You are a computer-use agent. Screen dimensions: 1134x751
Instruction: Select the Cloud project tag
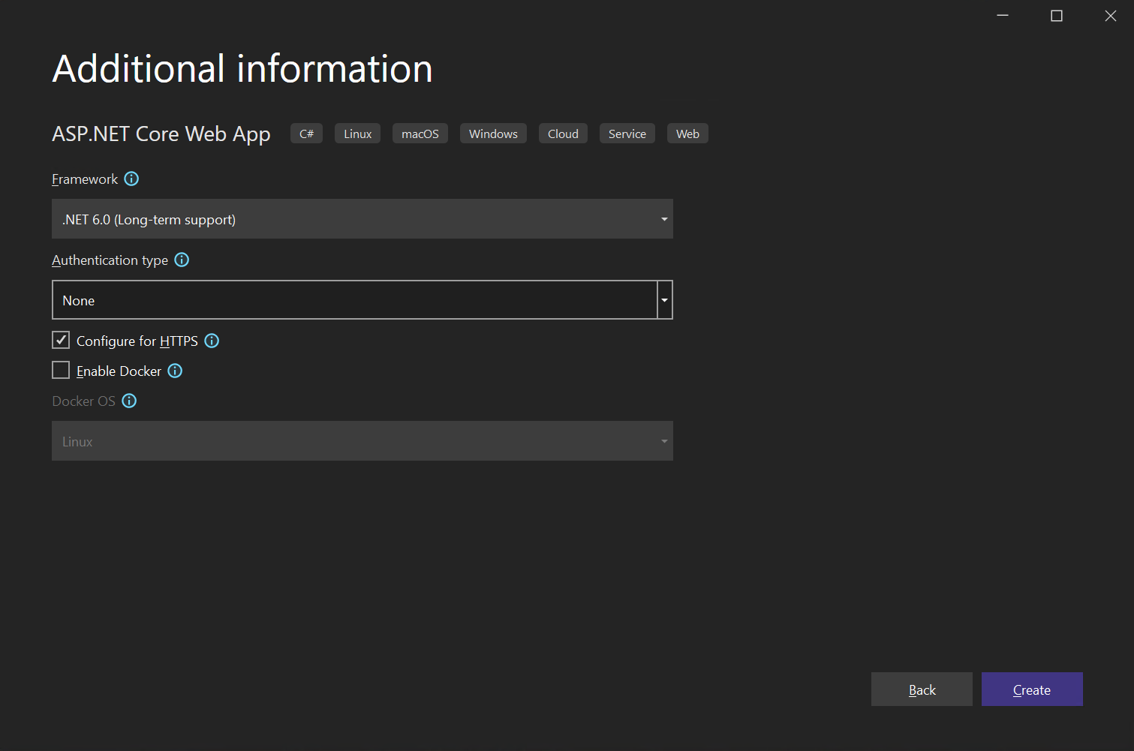(563, 133)
